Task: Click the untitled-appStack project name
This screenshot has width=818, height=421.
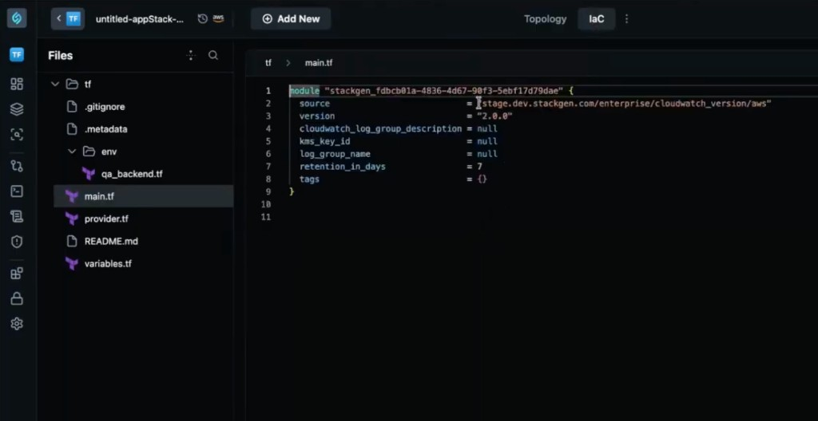Action: (x=140, y=19)
